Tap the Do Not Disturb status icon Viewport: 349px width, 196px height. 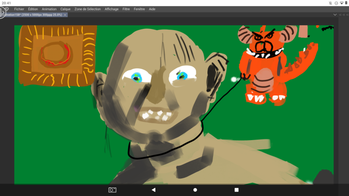click(337, 3)
